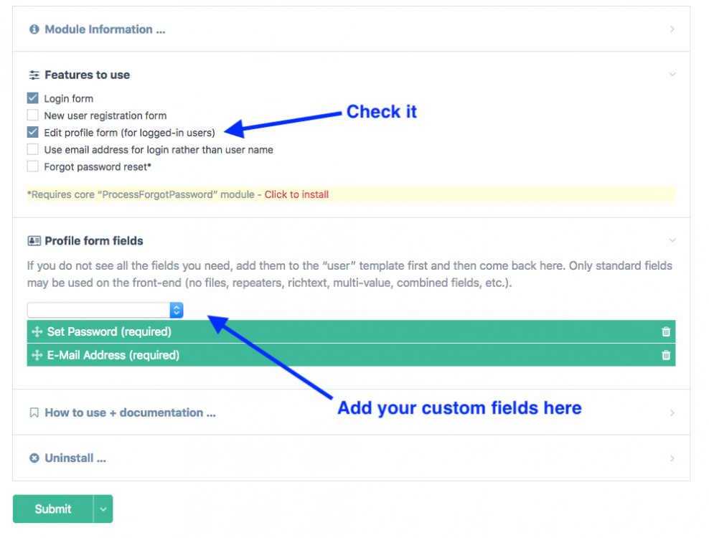Open the profile fields select dropdown
The width and height of the screenshot is (709, 538).
pos(105,310)
